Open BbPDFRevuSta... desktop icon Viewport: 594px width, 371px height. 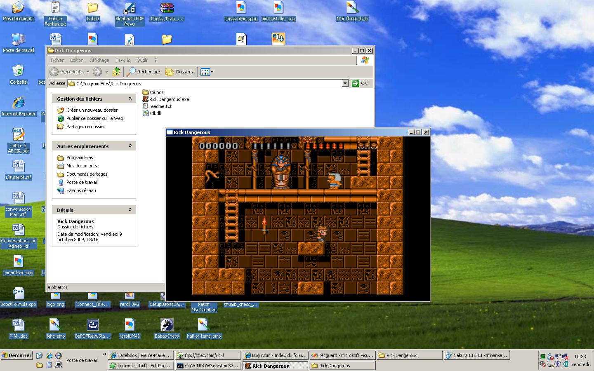coord(92,329)
